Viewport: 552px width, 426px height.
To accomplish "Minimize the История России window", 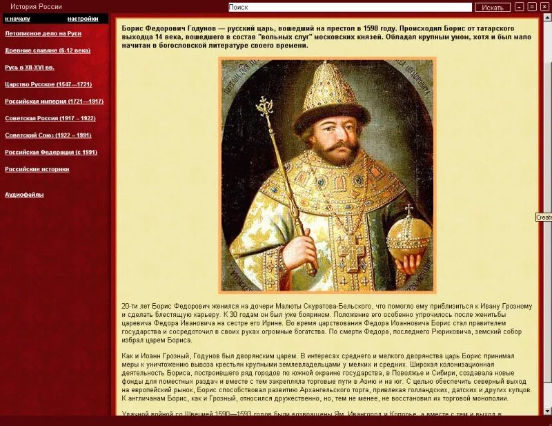I will [x=520, y=7].
